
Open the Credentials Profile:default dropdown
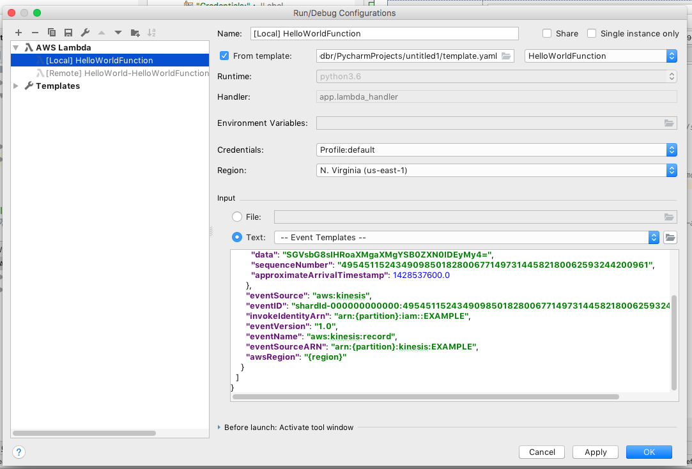(496, 150)
